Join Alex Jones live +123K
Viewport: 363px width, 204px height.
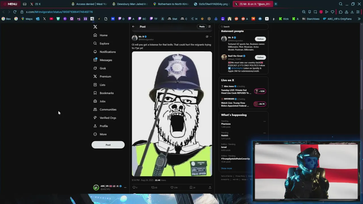[260, 91]
